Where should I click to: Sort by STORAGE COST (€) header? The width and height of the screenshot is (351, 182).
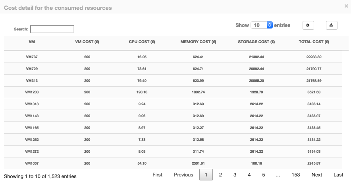pos(256,42)
